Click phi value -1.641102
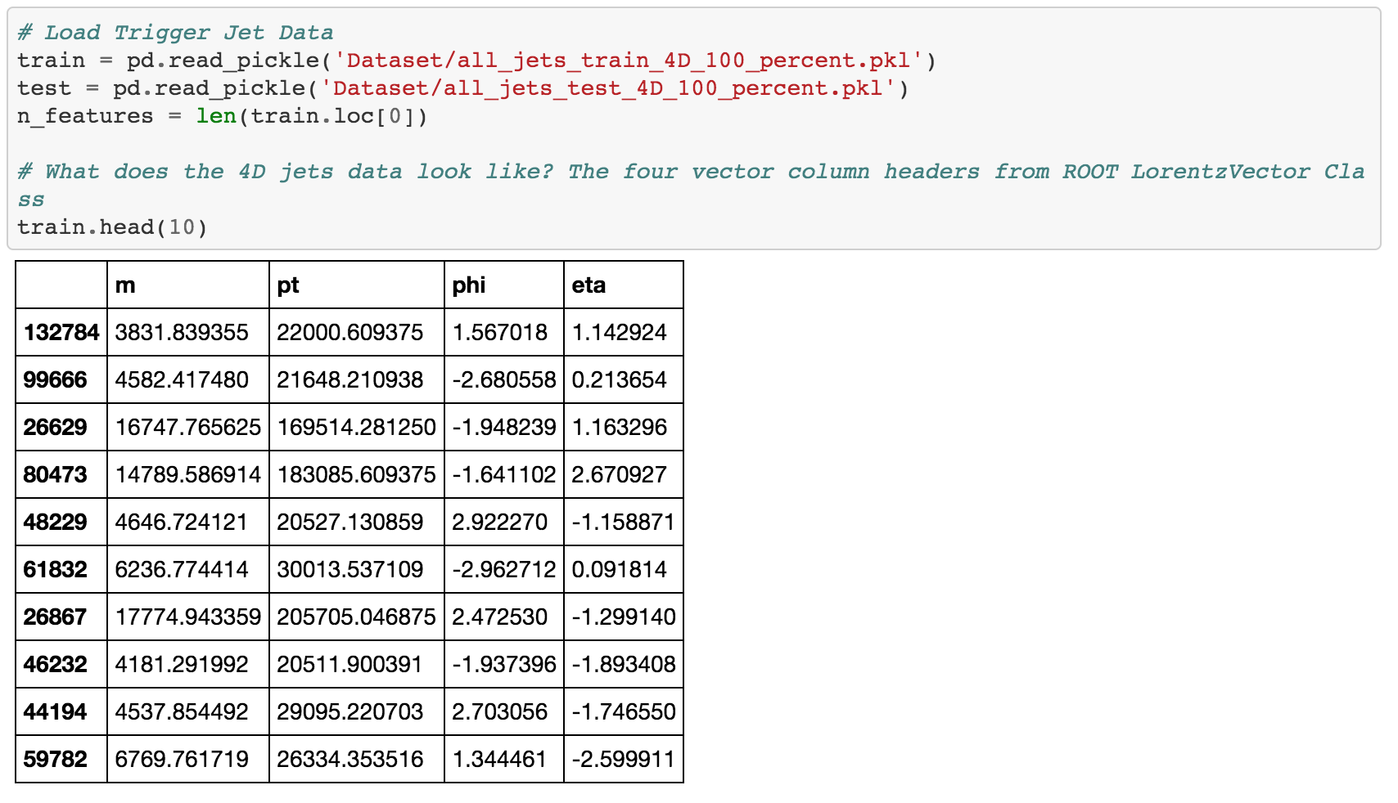The width and height of the screenshot is (1398, 803). (x=504, y=474)
